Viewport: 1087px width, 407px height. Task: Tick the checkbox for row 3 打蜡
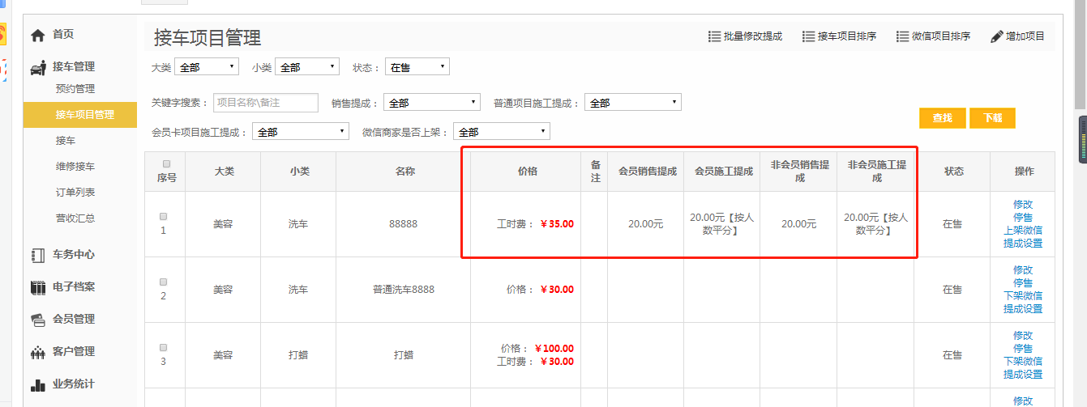click(x=163, y=348)
